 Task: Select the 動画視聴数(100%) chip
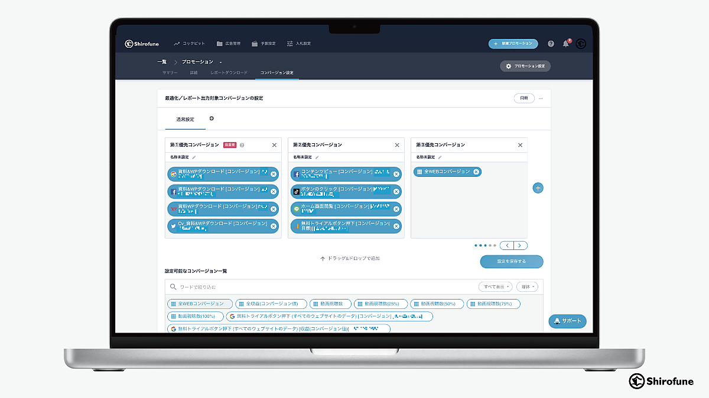pyautogui.click(x=196, y=317)
